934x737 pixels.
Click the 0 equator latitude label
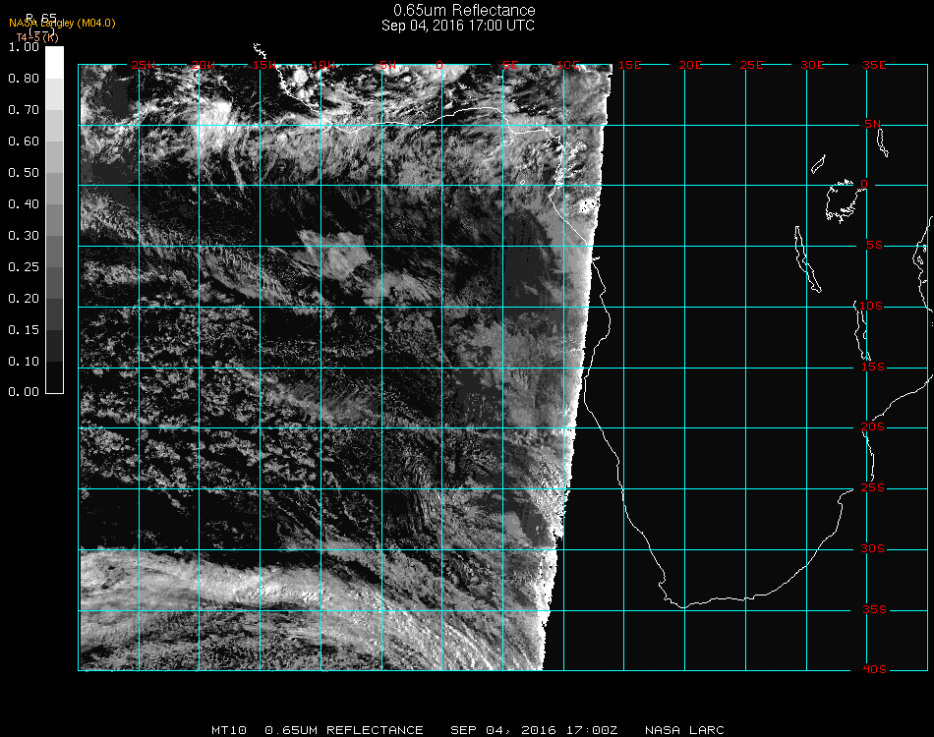click(864, 184)
